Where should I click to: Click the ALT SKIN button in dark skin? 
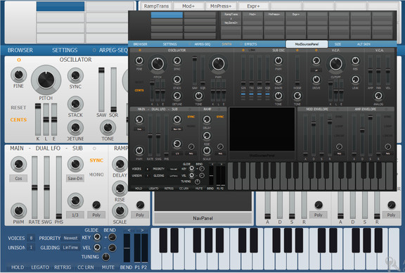point(364,44)
